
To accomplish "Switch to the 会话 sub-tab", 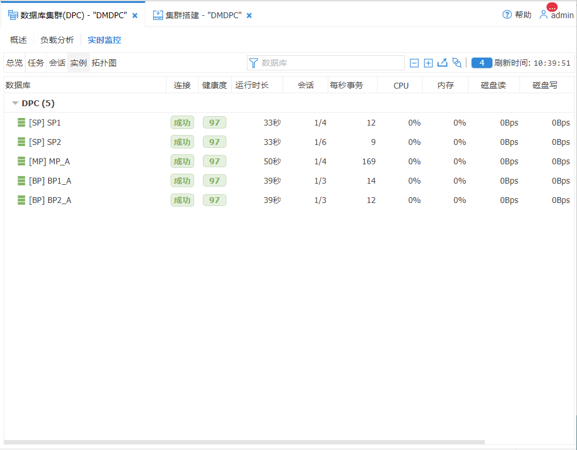I will click(57, 63).
